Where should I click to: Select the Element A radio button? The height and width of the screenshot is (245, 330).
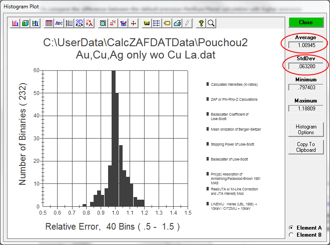pos(291,228)
